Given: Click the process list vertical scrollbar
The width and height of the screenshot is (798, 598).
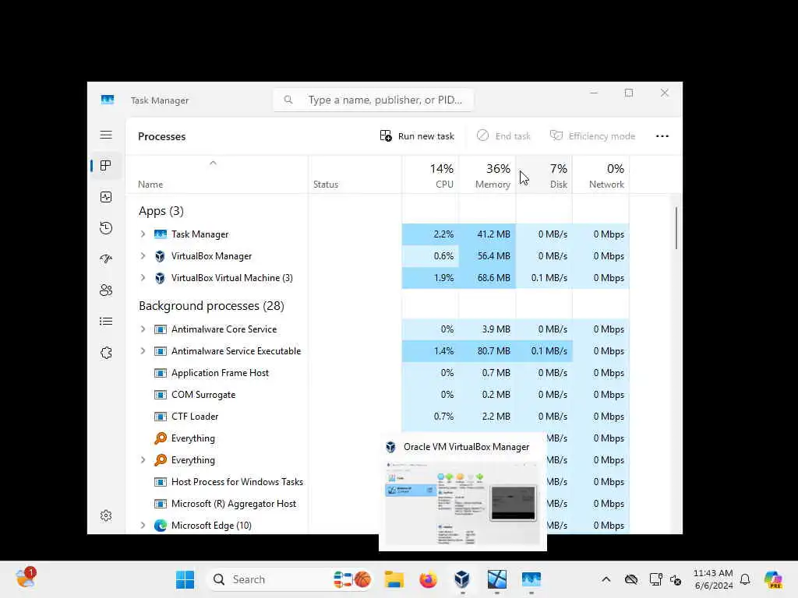Looking at the screenshot, I should click(x=676, y=228).
